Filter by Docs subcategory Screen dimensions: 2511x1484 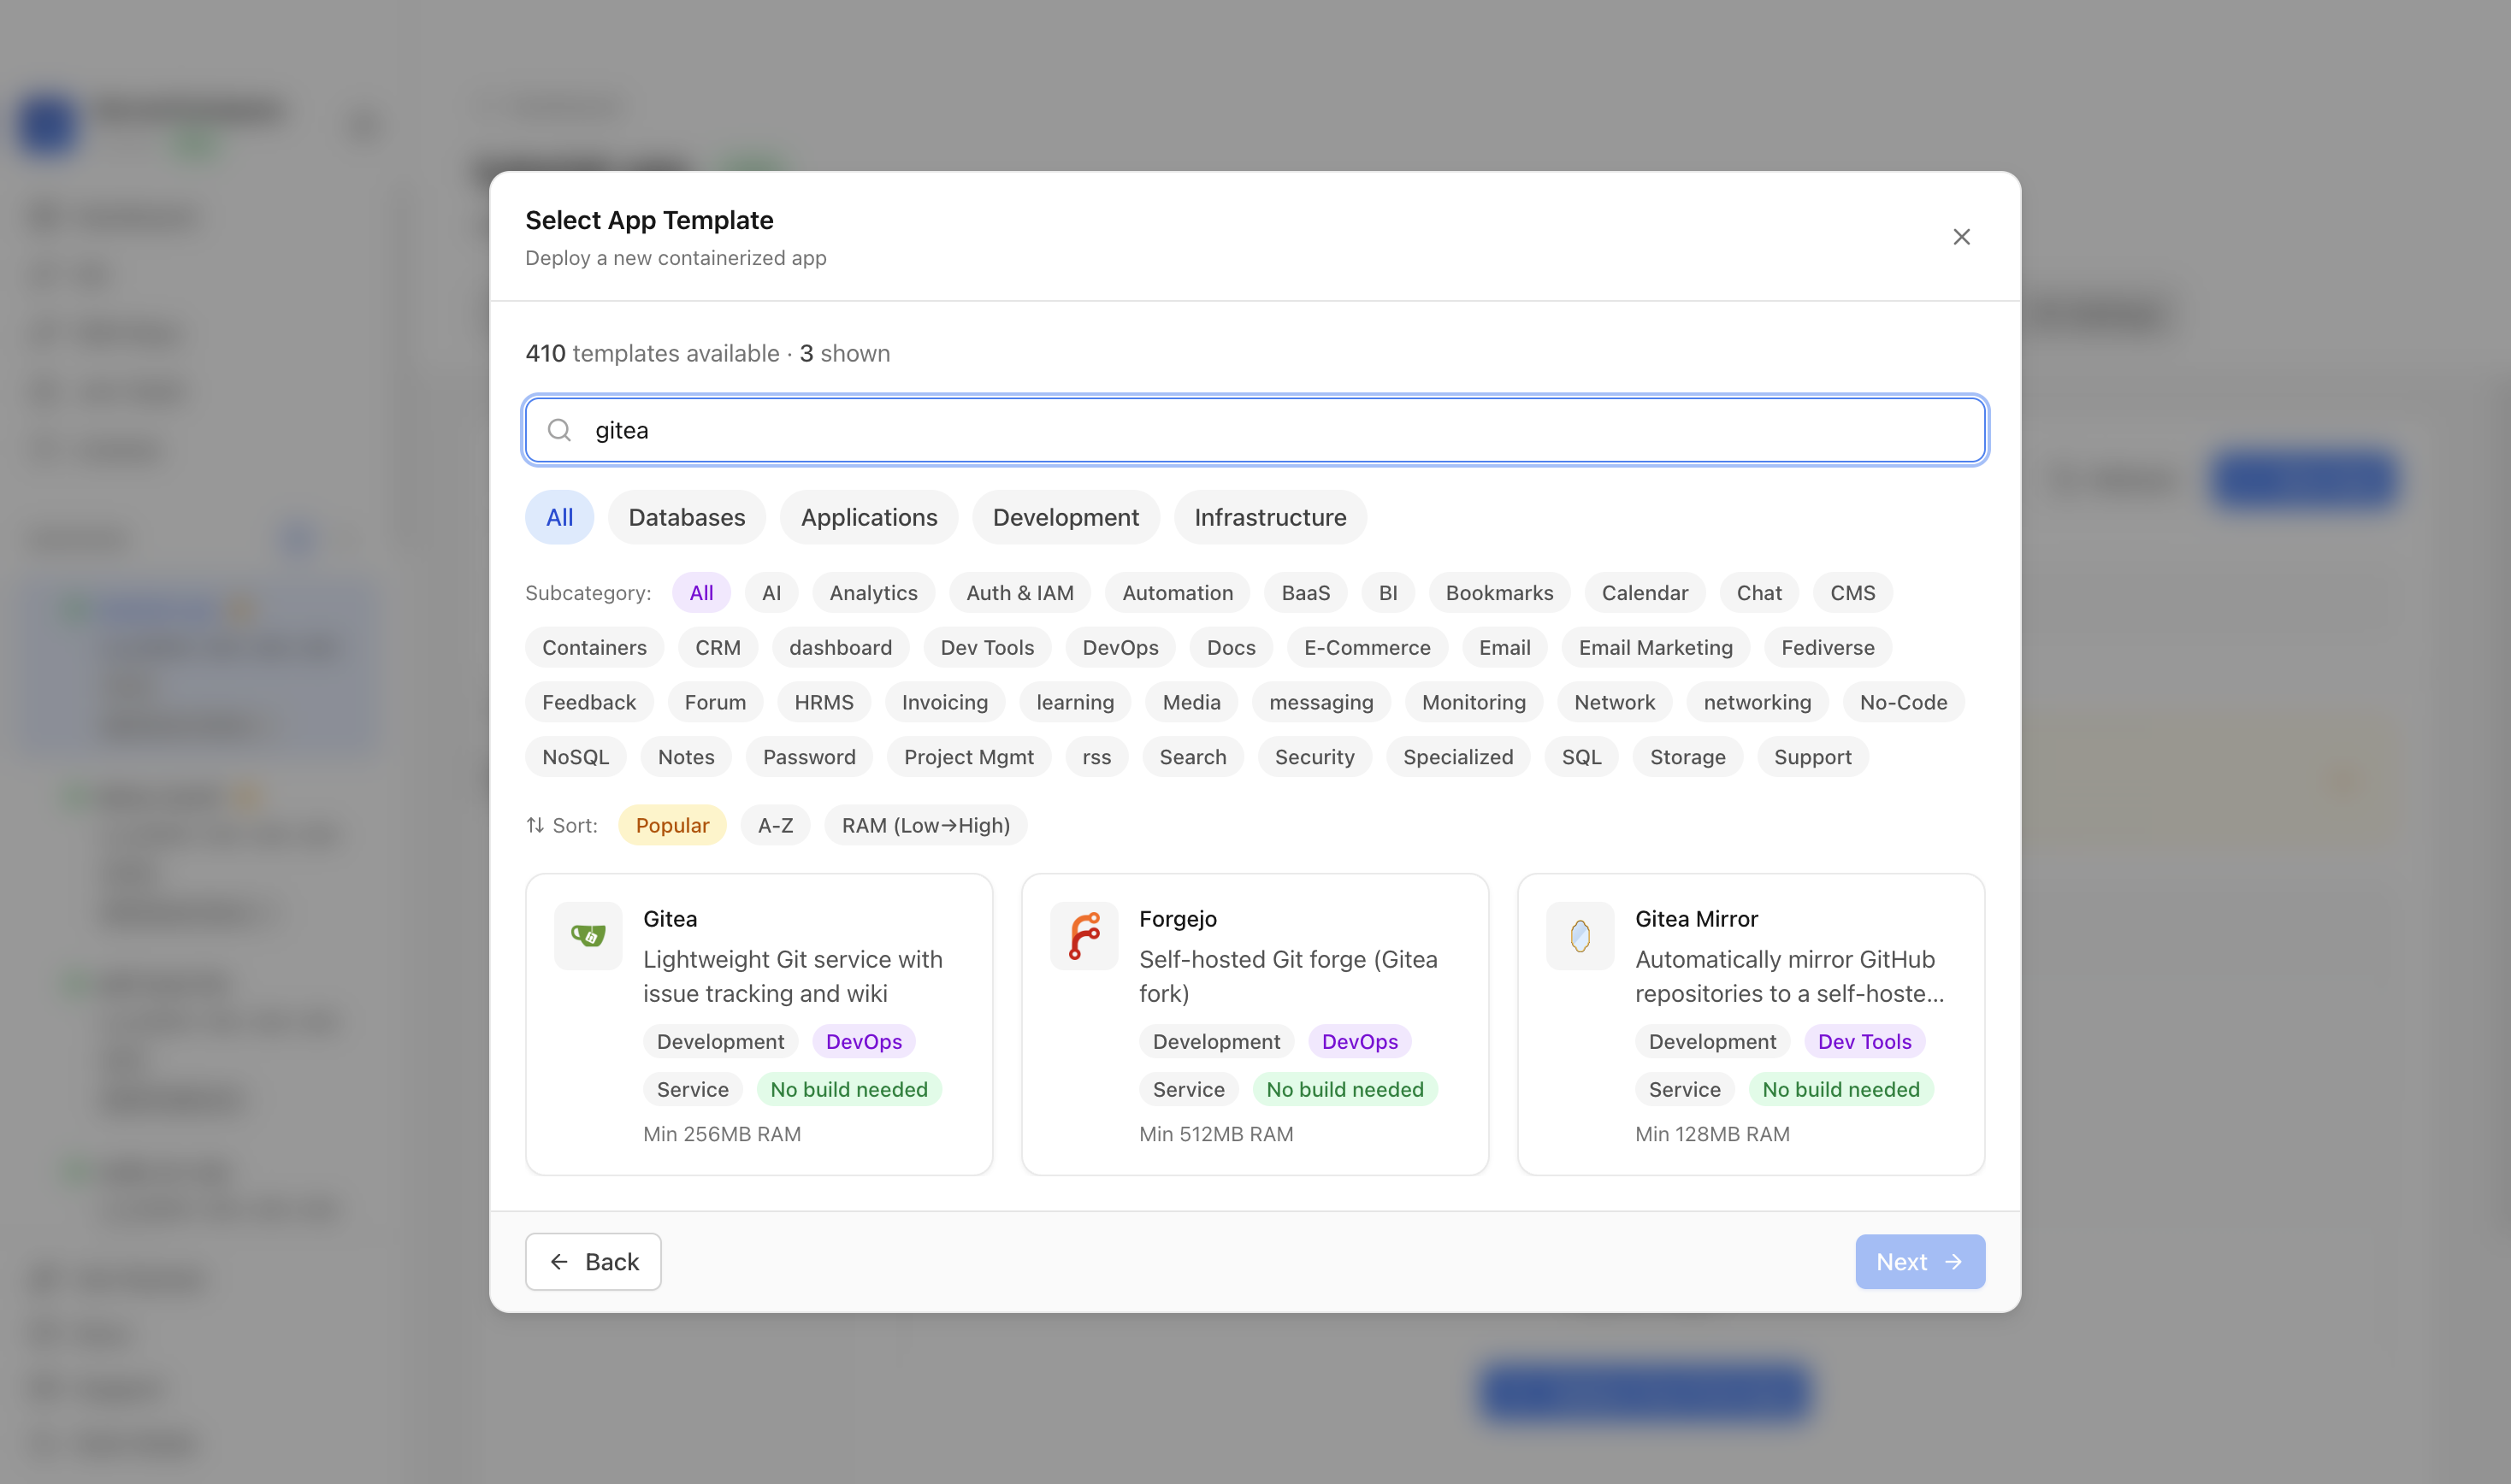pyautogui.click(x=1231, y=648)
